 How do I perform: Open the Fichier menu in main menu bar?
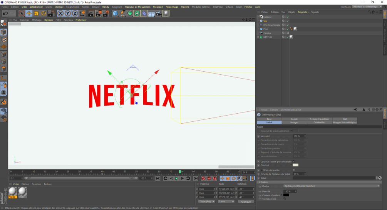pos(5,7)
